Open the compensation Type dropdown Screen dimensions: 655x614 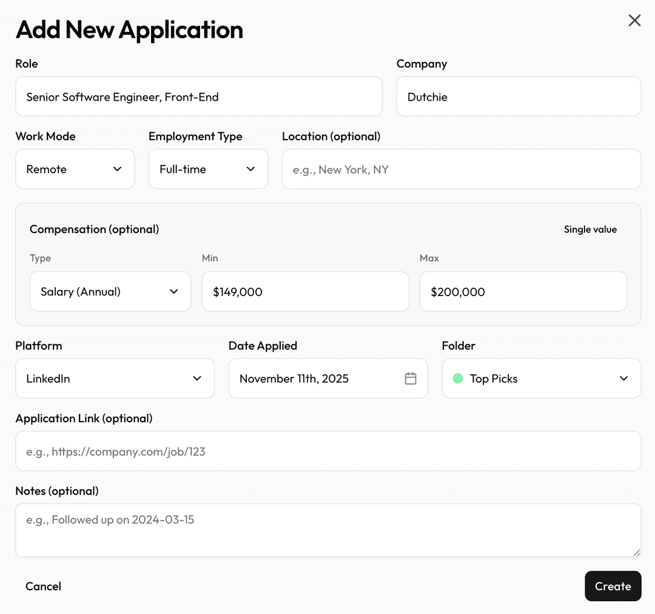110,291
